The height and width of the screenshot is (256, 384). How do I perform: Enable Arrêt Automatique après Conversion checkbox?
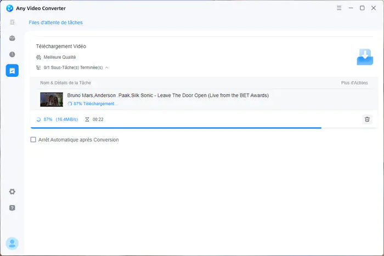click(33, 140)
